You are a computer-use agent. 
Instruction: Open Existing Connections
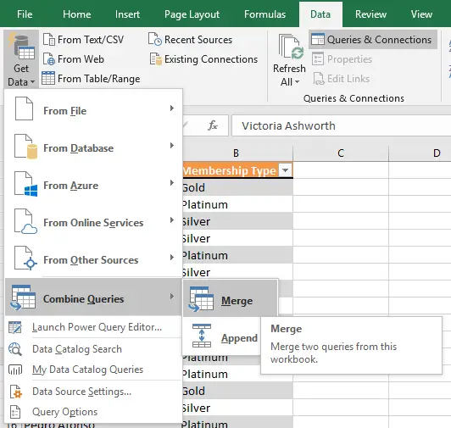211,59
